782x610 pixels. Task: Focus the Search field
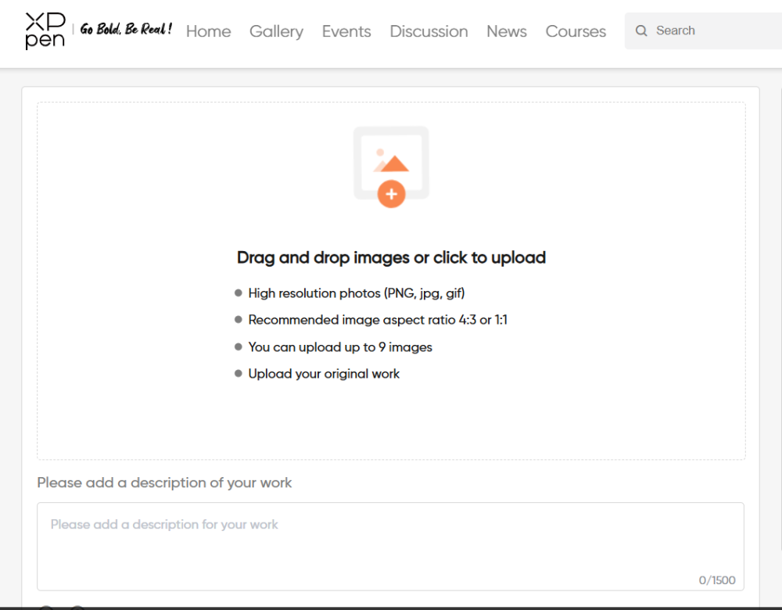[x=712, y=31]
